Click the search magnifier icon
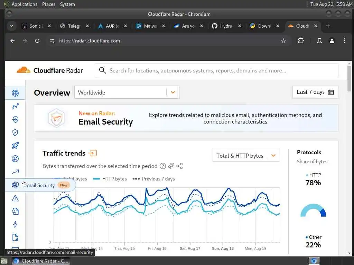 point(102,70)
